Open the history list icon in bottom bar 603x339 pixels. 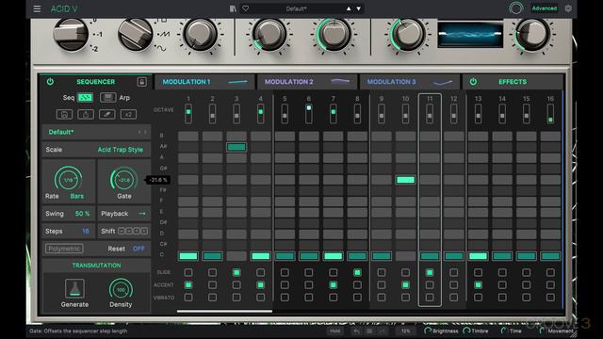pyautogui.click(x=369, y=331)
